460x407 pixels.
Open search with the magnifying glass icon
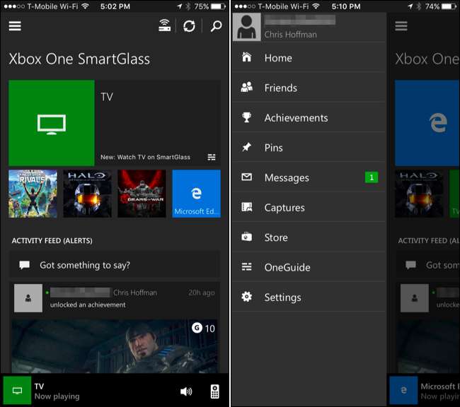[216, 26]
